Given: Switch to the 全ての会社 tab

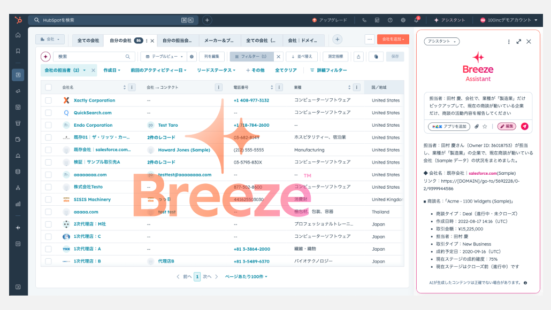Looking at the screenshot, I should pos(88,40).
